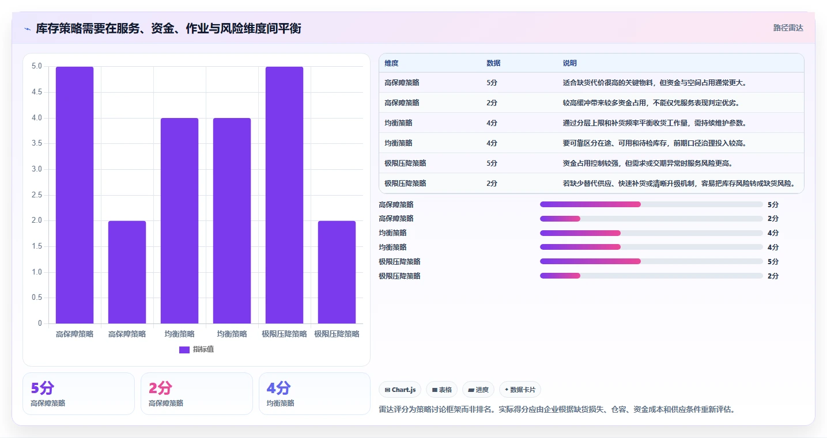Click the 3.5 tick on the chart's y-axis
Screen dimensions: 827x438
pyautogui.click(x=36, y=143)
